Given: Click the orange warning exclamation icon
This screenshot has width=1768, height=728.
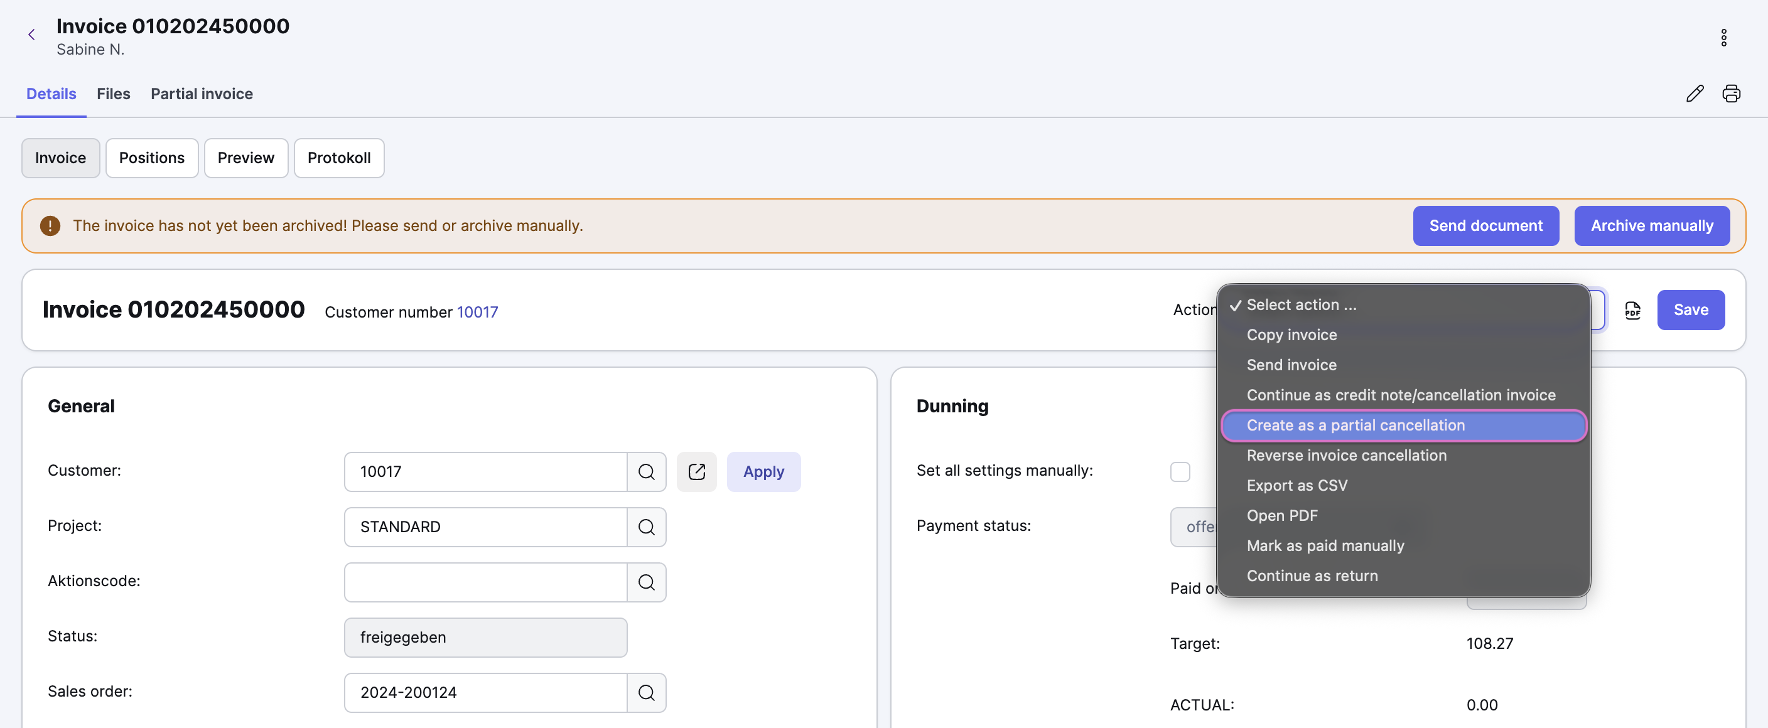Looking at the screenshot, I should [x=50, y=226].
